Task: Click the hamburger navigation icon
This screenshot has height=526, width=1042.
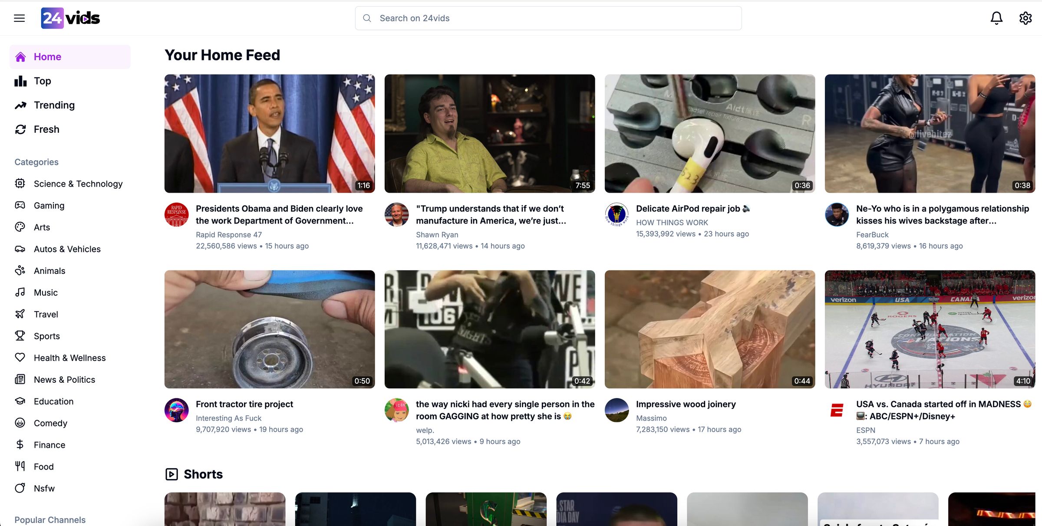Action: coord(19,18)
